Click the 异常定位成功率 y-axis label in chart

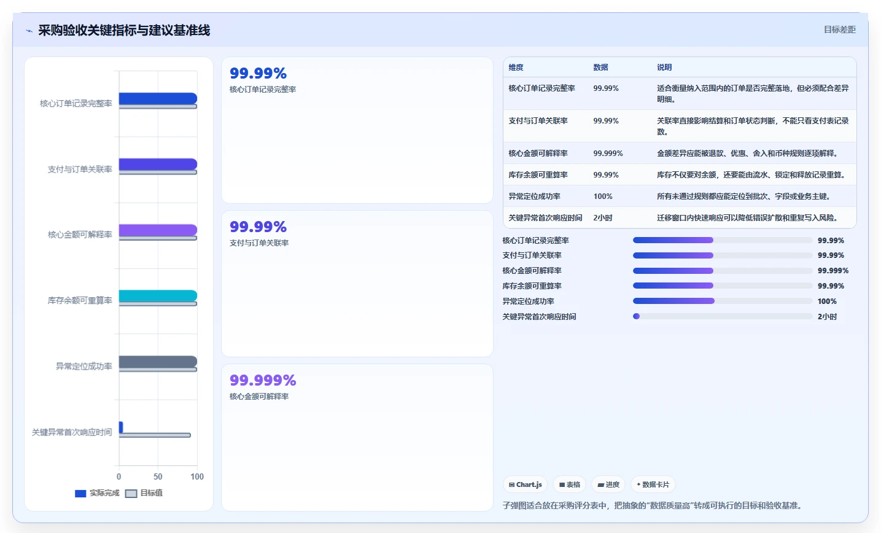click(84, 366)
